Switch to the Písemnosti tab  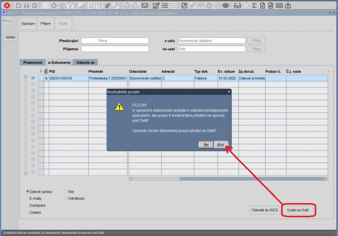(x=33, y=62)
